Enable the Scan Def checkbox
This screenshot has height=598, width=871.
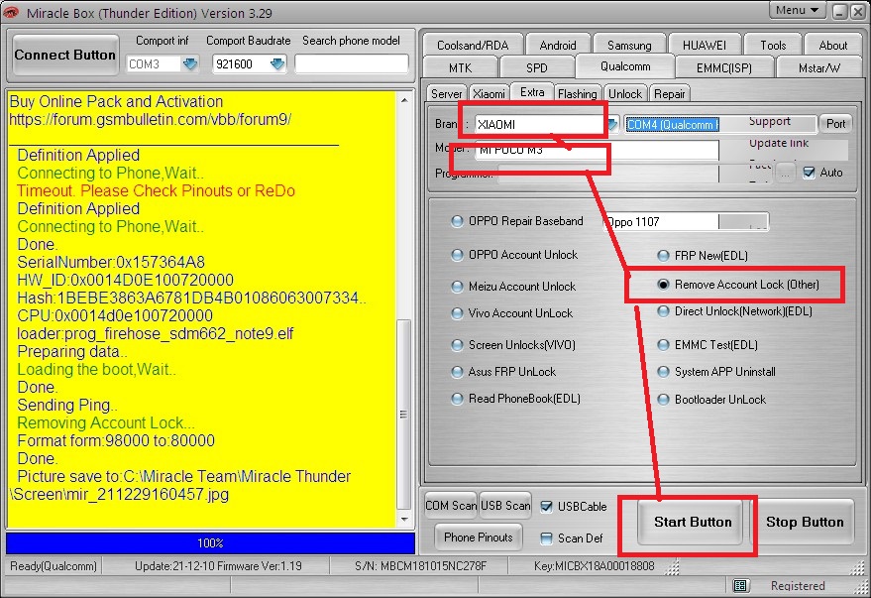547,538
